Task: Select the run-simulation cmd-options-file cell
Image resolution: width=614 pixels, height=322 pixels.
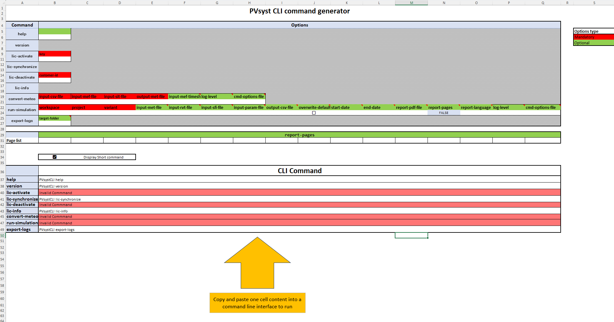Action: (x=543, y=107)
